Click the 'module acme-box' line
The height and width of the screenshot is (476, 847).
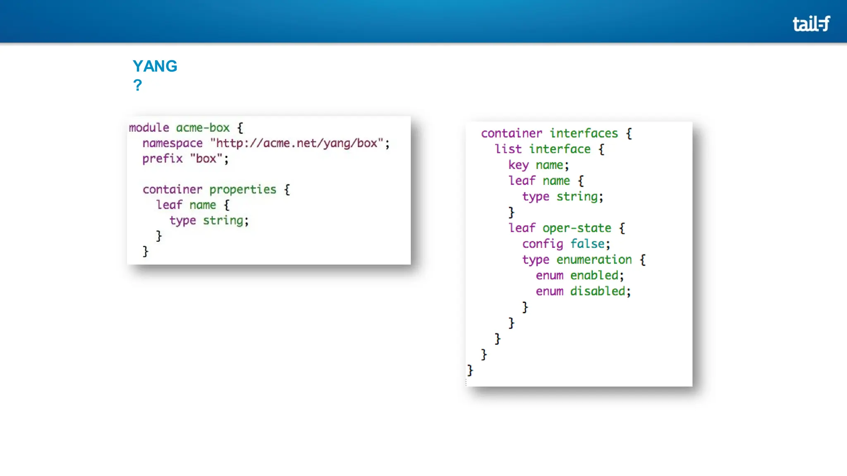coord(185,128)
